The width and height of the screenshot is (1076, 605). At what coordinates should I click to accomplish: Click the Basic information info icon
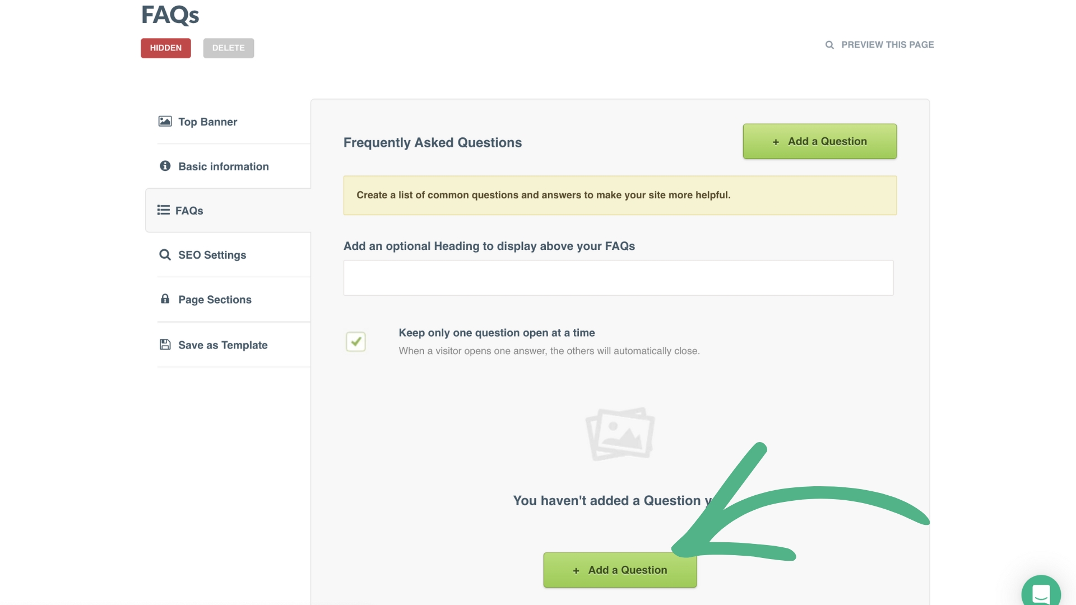[165, 166]
